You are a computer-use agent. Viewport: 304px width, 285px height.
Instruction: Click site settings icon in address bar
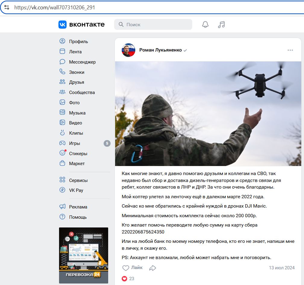[7, 7]
